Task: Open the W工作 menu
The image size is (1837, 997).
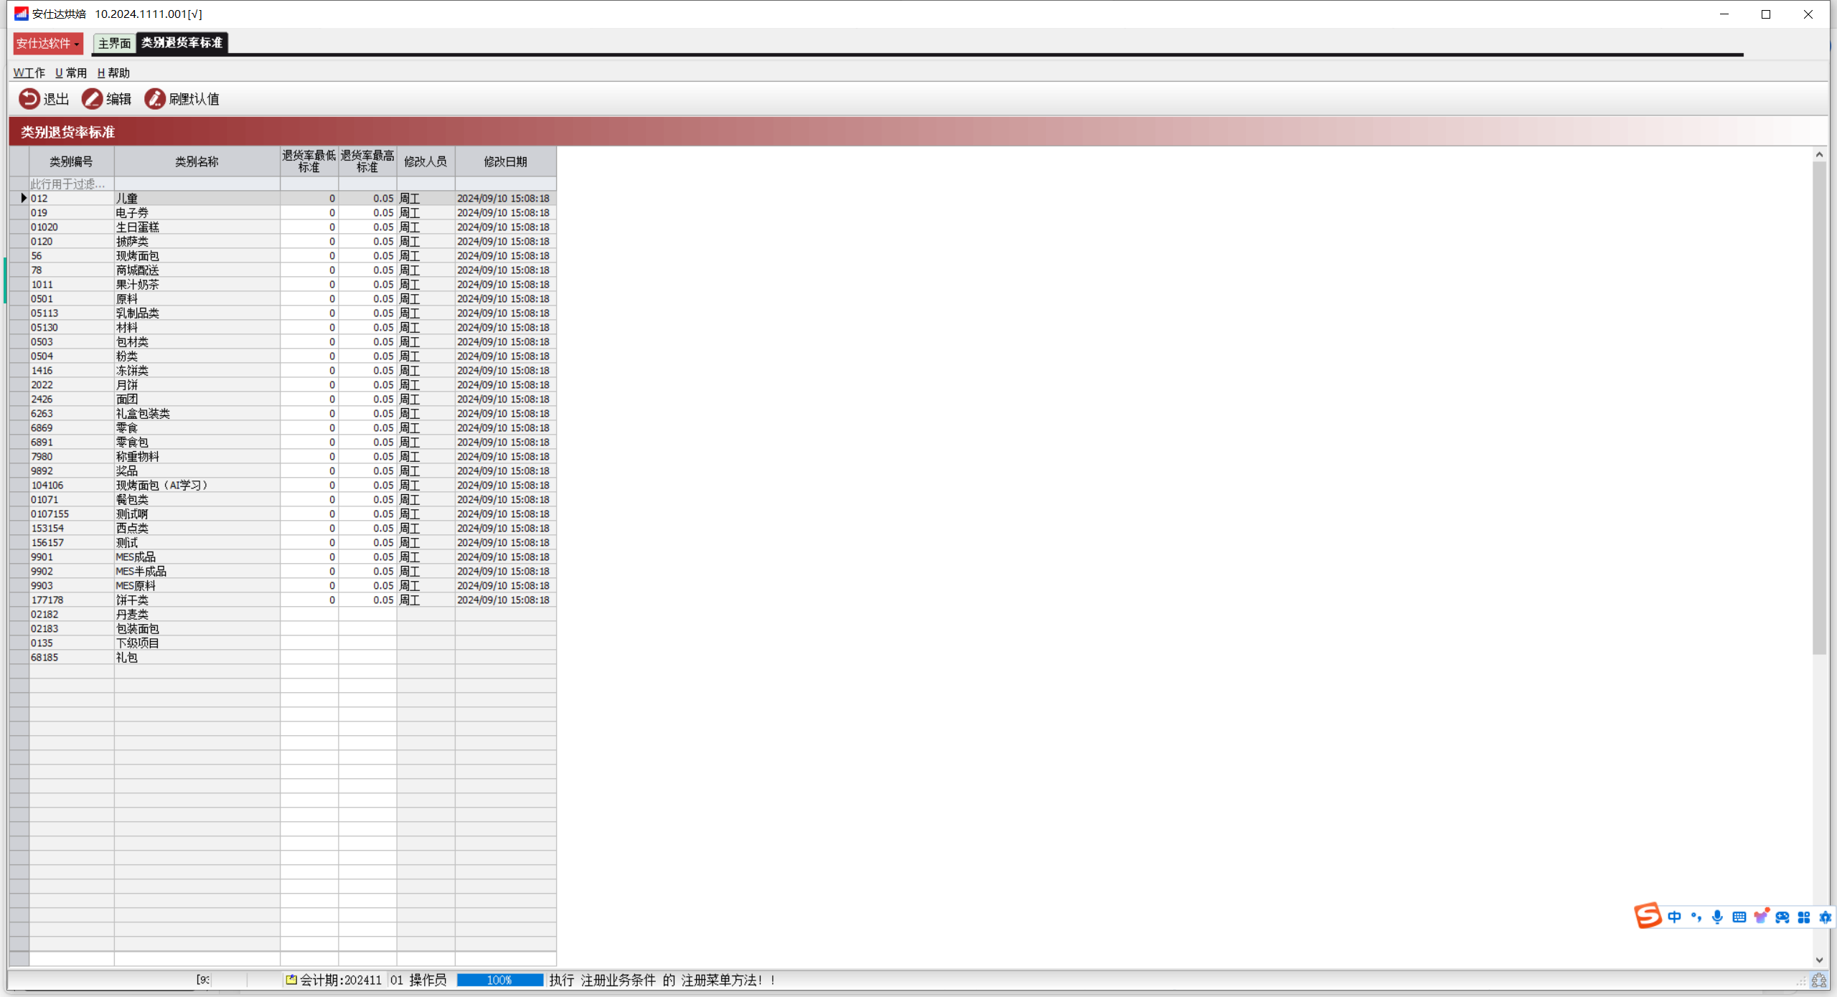Action: point(29,73)
